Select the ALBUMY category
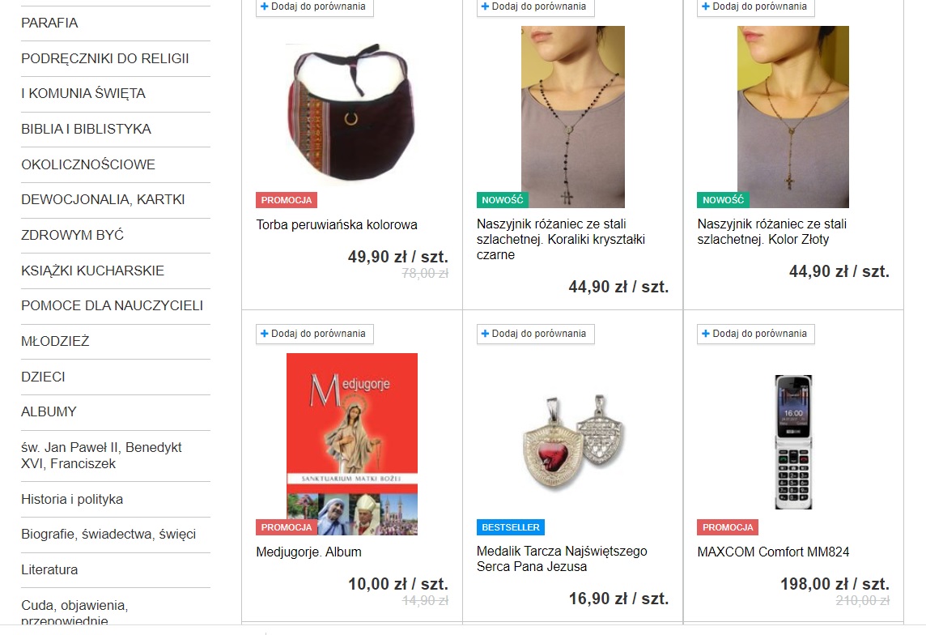 [x=49, y=411]
